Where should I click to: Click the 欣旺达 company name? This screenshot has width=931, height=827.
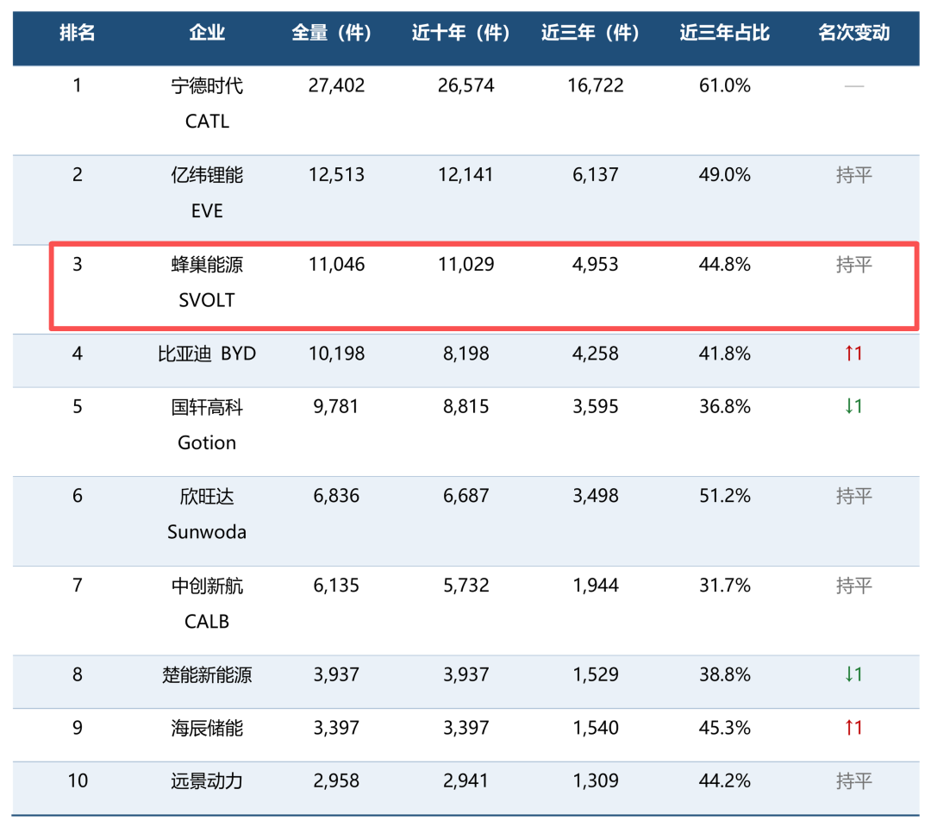coord(207,497)
